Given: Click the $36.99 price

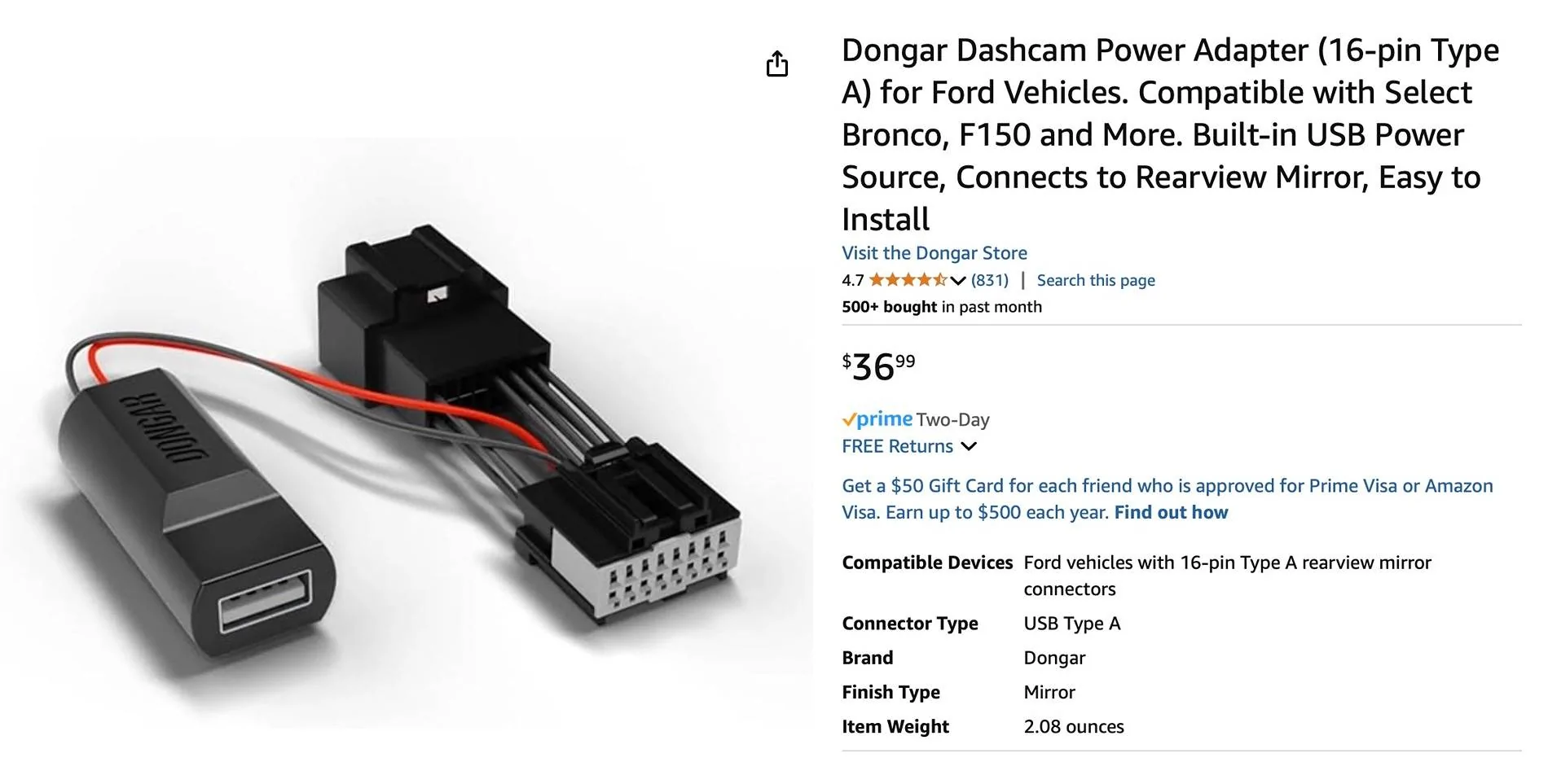Looking at the screenshot, I should click(x=878, y=366).
